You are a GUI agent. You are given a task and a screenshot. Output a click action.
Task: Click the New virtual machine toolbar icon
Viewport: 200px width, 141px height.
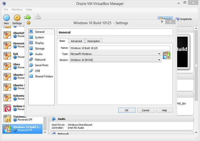[x=6, y=18]
